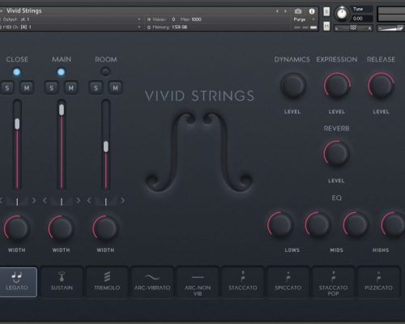
Task: Solo the Room mic channel
Action: (x=96, y=87)
